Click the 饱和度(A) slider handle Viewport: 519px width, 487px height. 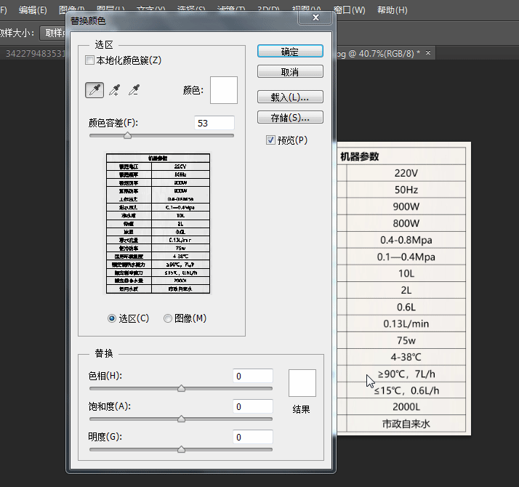[181, 419]
